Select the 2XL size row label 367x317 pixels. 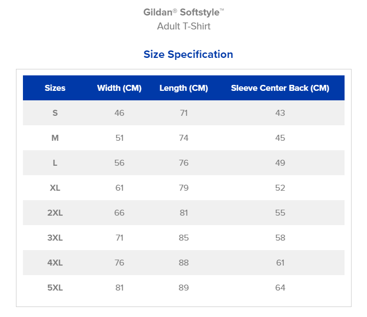55,213
